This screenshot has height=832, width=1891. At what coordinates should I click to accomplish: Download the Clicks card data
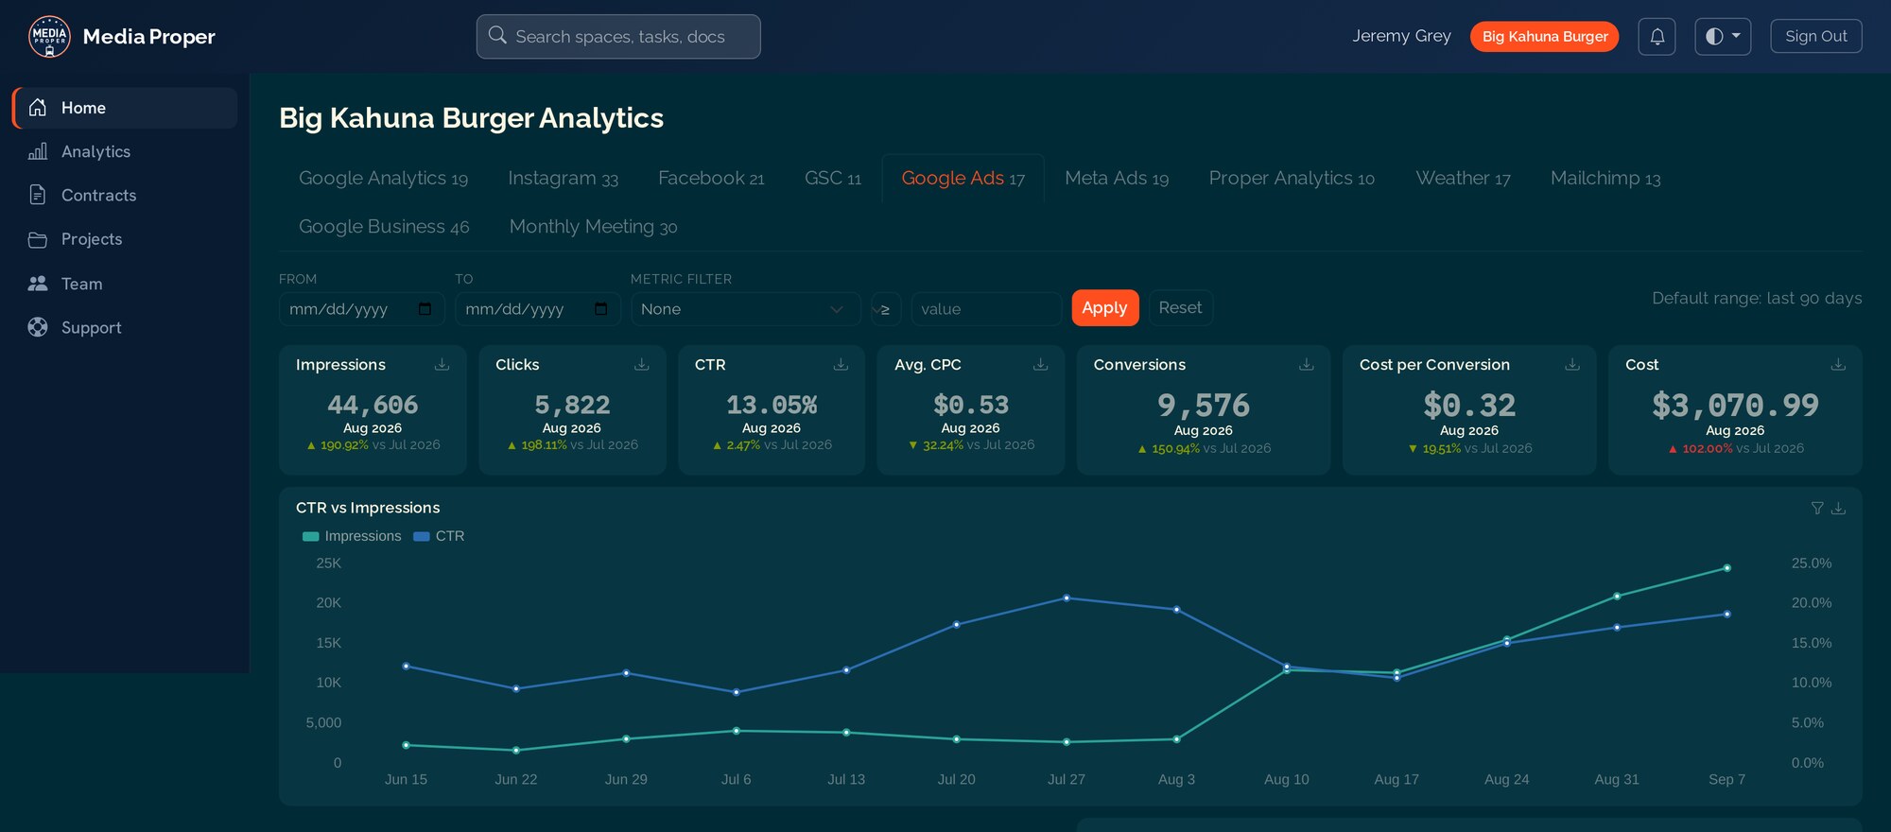click(x=641, y=364)
